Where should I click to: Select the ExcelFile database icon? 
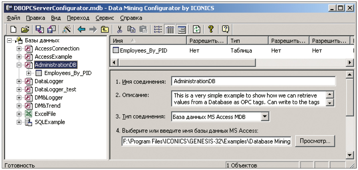29,114
